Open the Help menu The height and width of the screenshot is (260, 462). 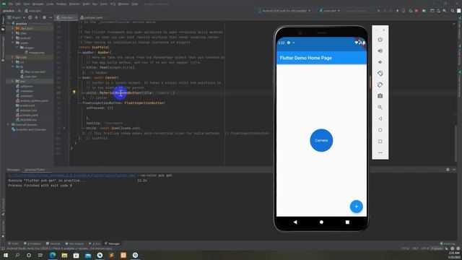135,4
